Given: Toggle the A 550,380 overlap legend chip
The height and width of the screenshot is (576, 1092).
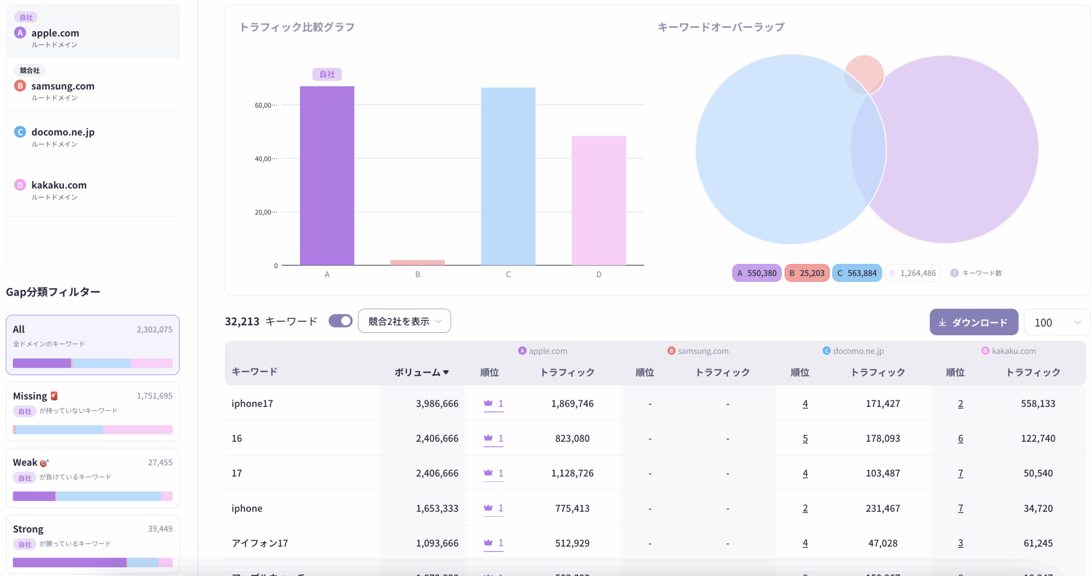Looking at the screenshot, I should [756, 273].
